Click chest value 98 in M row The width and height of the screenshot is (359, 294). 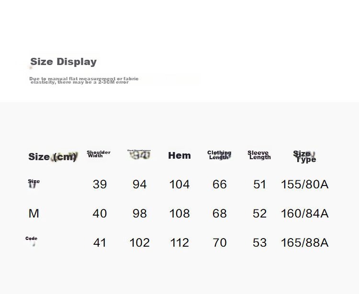(x=139, y=213)
